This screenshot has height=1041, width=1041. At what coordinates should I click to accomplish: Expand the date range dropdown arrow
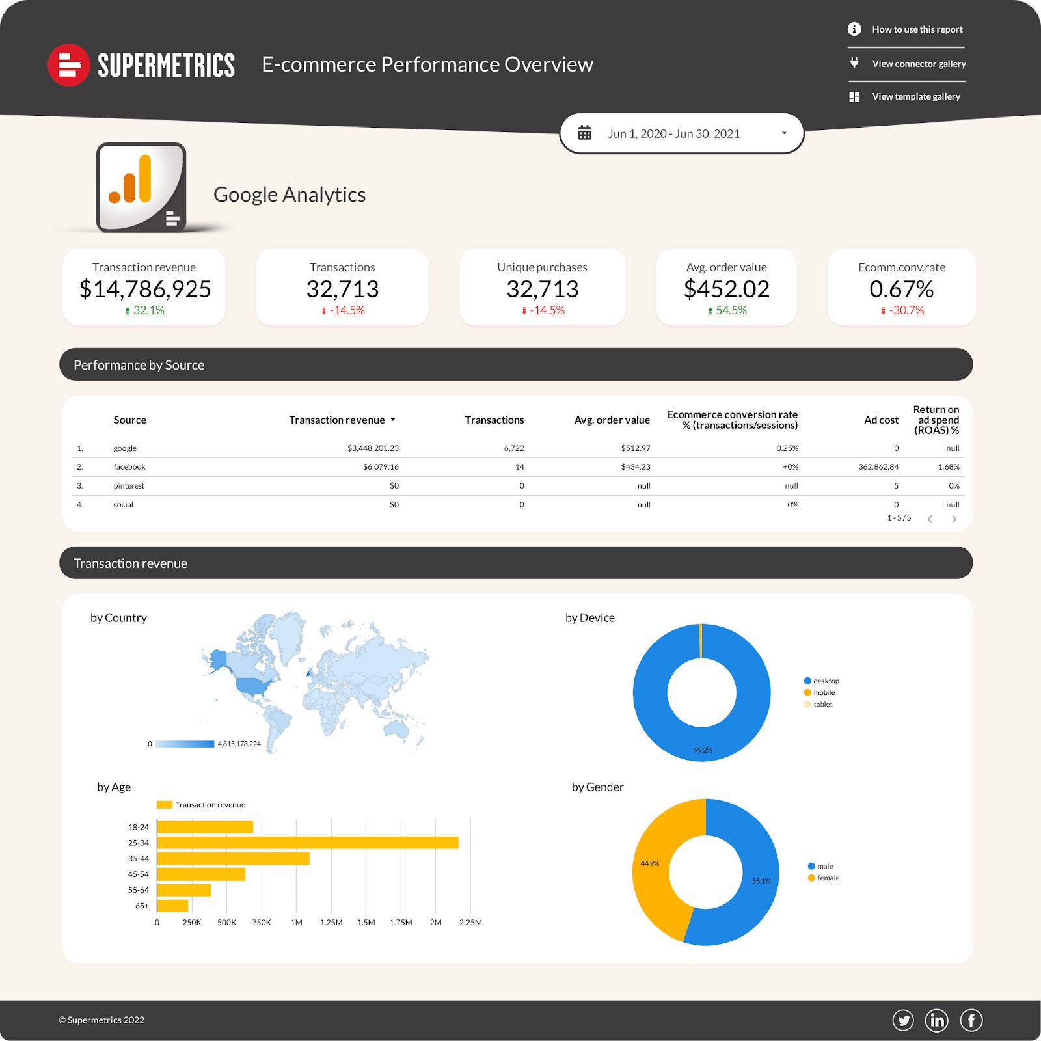[784, 133]
